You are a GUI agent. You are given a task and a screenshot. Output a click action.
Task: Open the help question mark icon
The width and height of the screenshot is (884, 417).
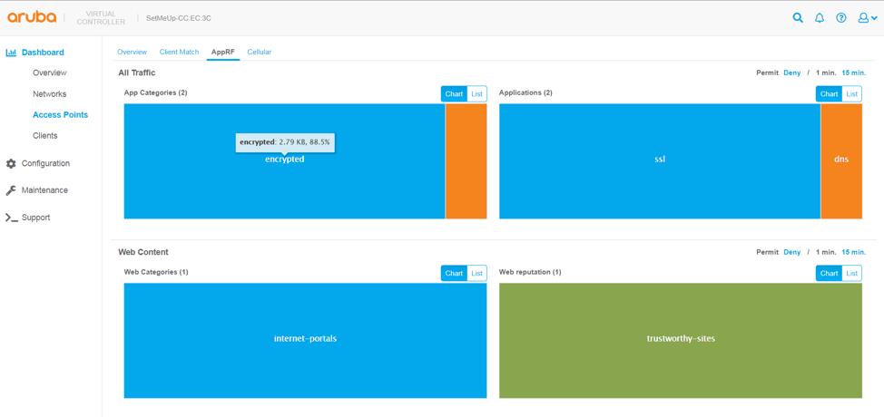click(841, 18)
